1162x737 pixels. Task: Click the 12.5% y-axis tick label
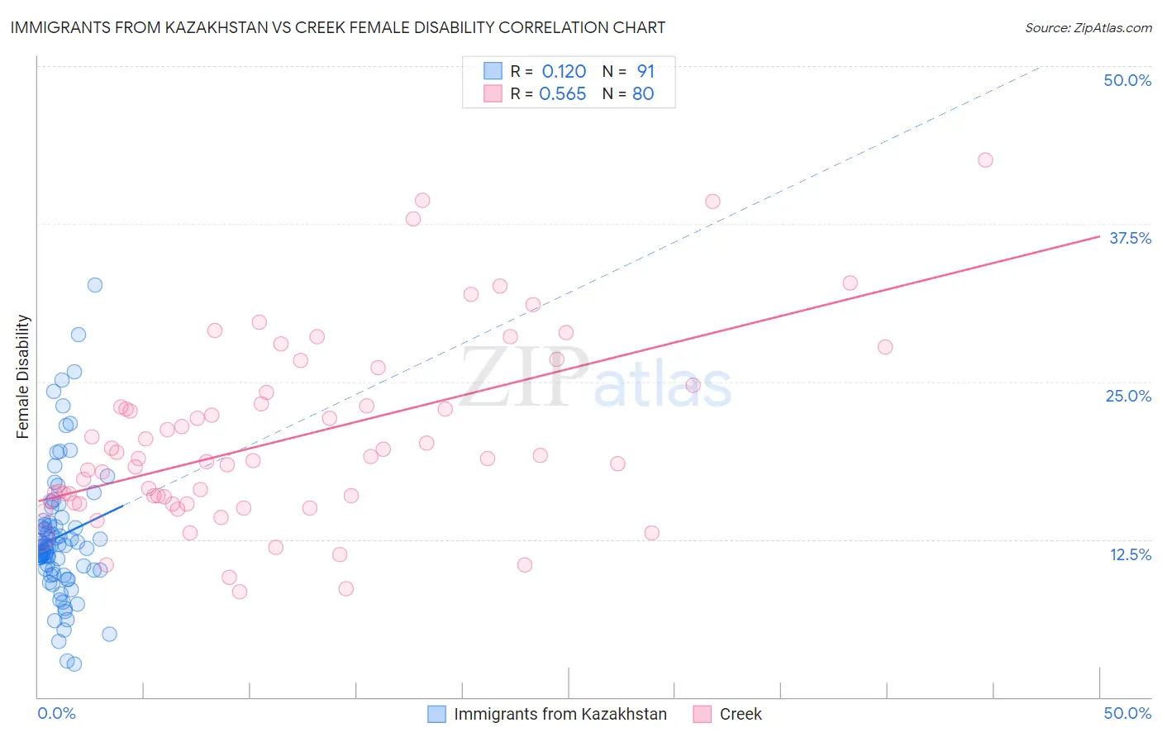tap(1130, 554)
